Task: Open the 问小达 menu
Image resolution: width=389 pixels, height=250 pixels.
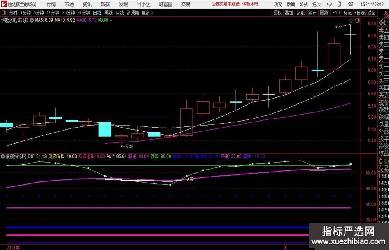Action: click(143, 4)
